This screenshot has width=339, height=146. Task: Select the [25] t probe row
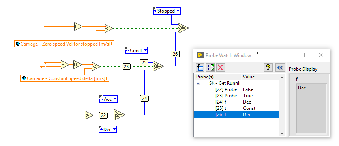click(236, 108)
